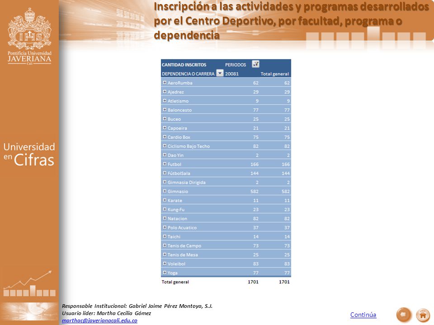Viewport: 434px width, 325px height.
Task: Expand the AeroRumba row
Action: click(165, 82)
